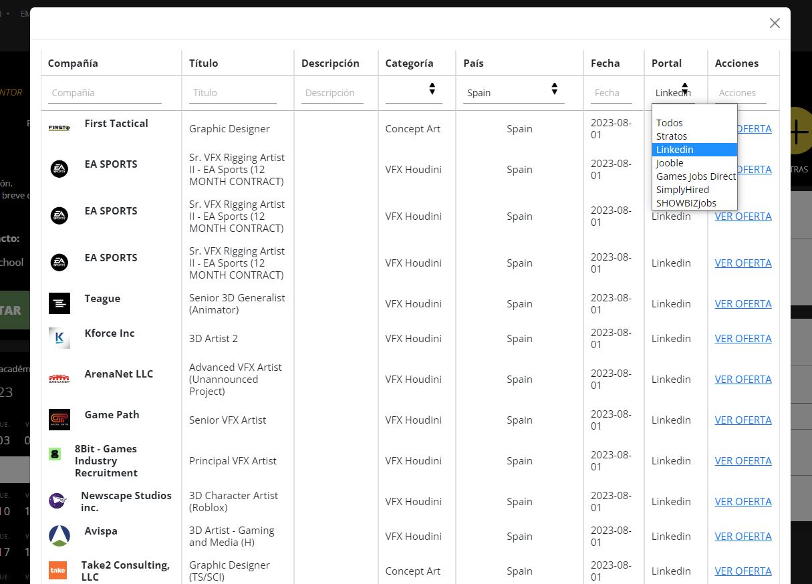Click the Graphic Designer (TS/SCI) job title

coord(229,571)
